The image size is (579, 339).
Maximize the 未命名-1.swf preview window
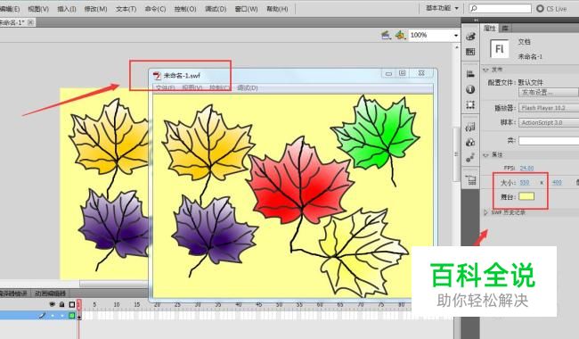[x=403, y=73]
